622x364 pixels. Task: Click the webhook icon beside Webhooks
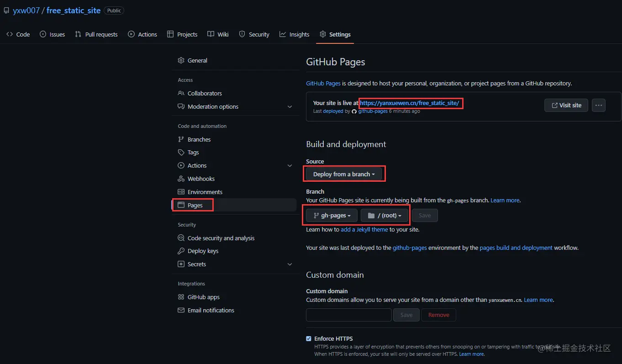coord(181,179)
